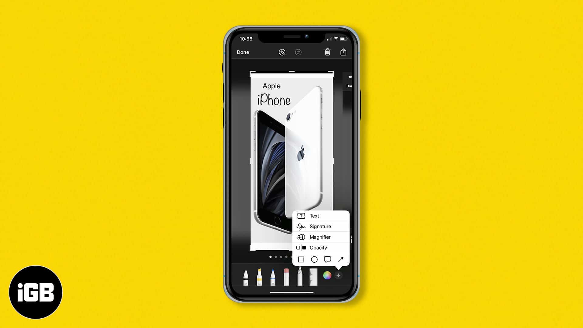
Task: Toggle the delete annotation button
Action: tap(328, 52)
